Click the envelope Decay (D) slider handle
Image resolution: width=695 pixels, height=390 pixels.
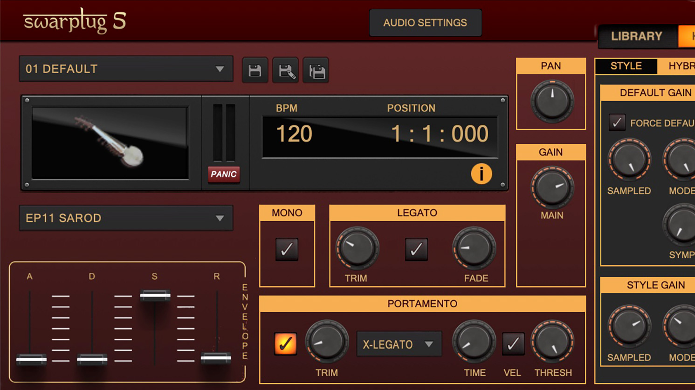[92, 359]
